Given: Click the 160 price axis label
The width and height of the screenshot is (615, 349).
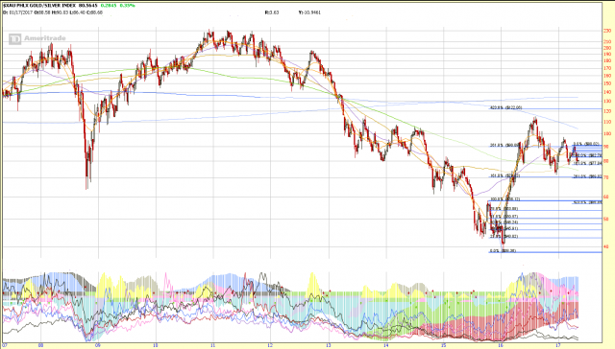Looking at the screenshot, I should point(607,76).
